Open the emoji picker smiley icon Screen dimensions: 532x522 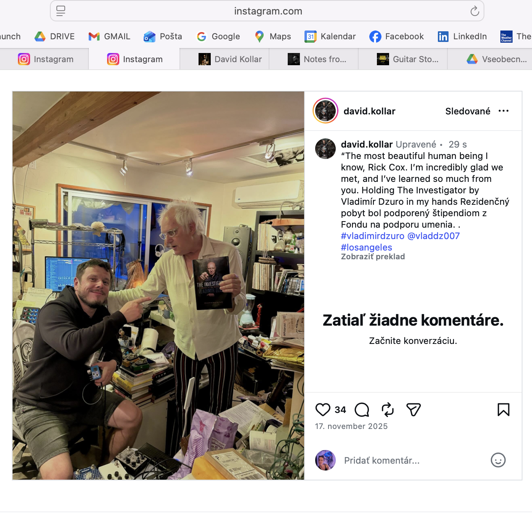(x=498, y=460)
